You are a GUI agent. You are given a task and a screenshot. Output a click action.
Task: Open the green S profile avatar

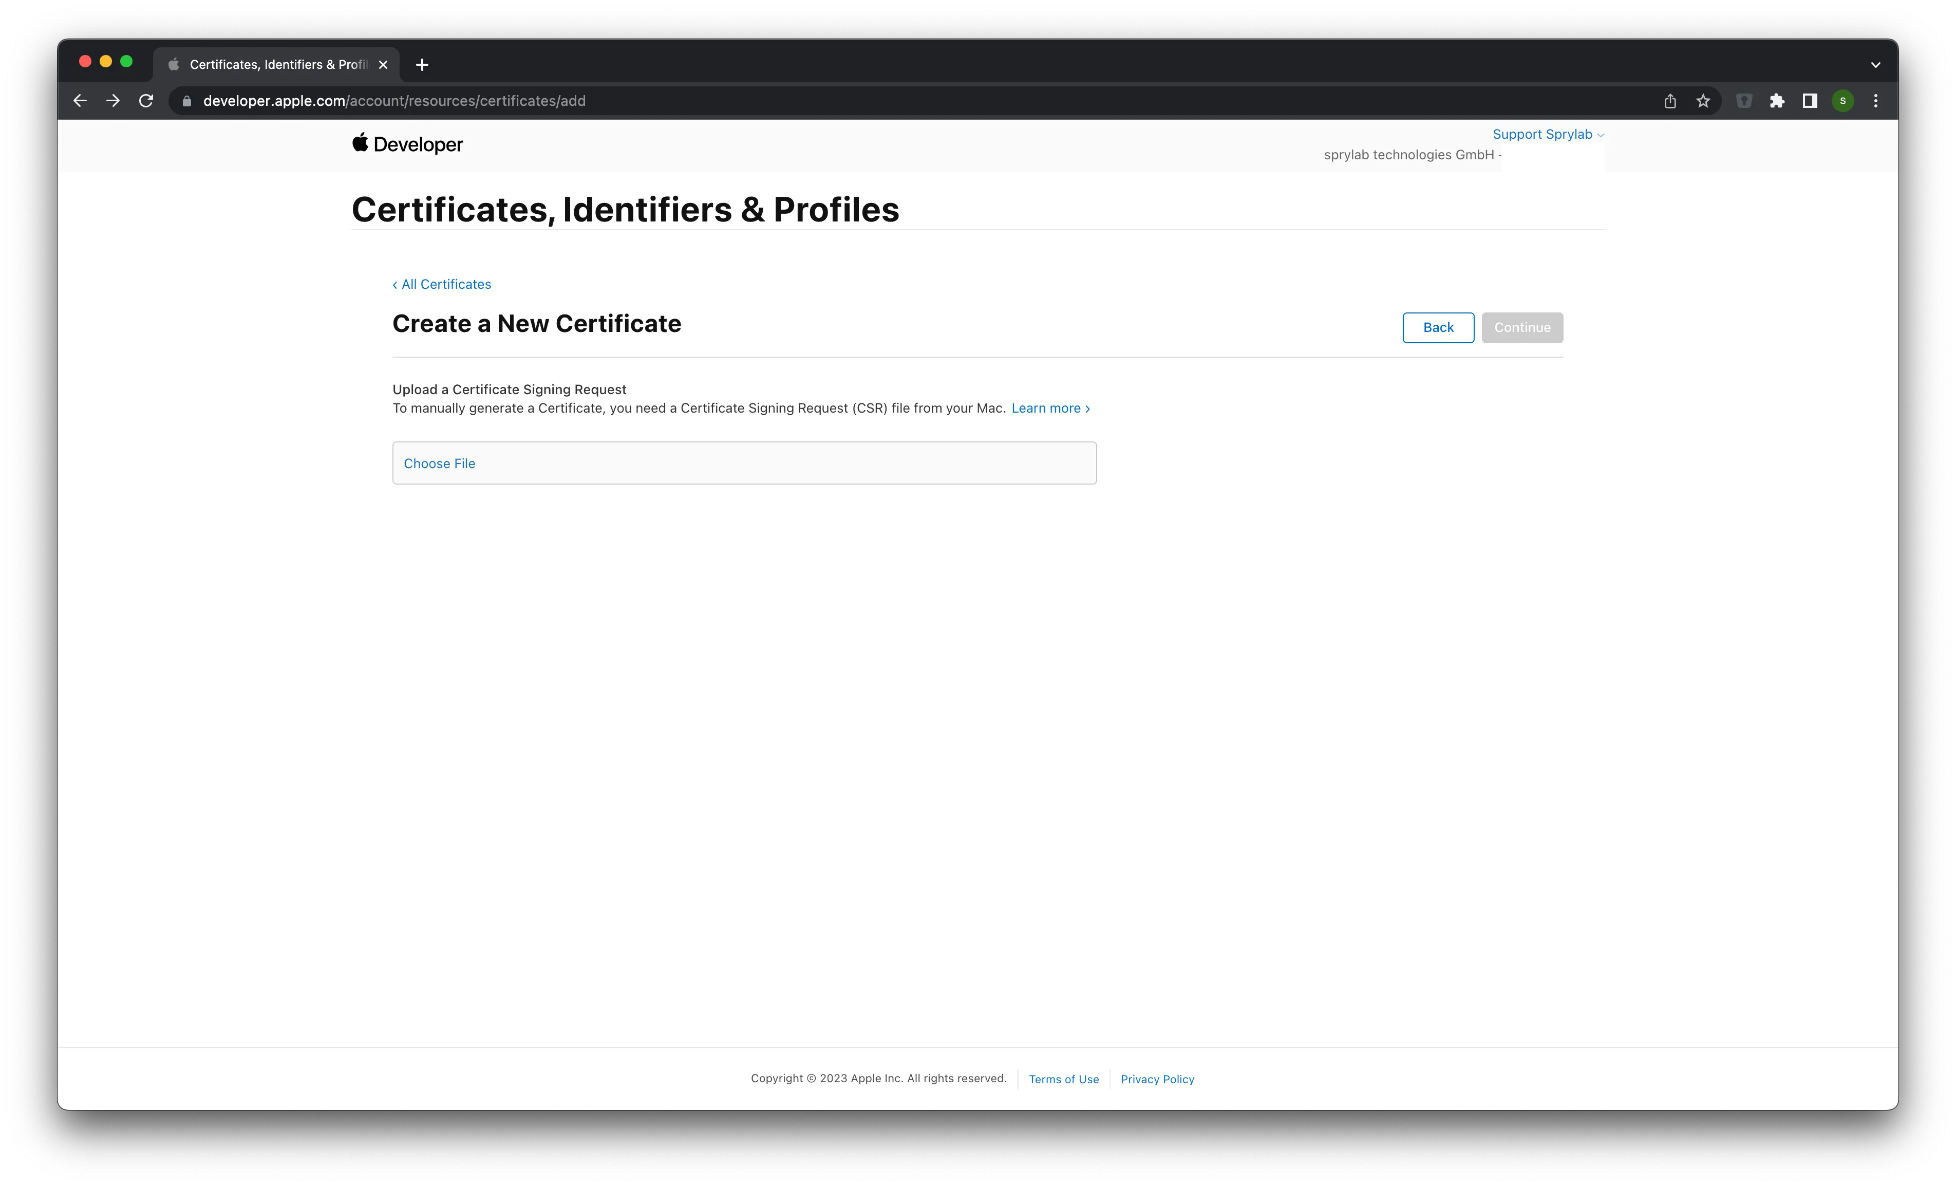tap(1842, 101)
